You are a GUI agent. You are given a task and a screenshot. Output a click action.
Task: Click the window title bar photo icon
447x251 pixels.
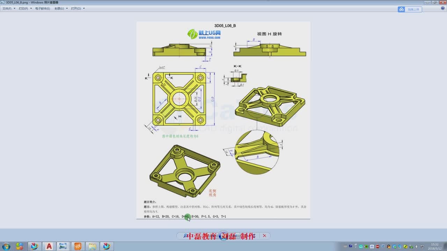[x=2, y=2]
